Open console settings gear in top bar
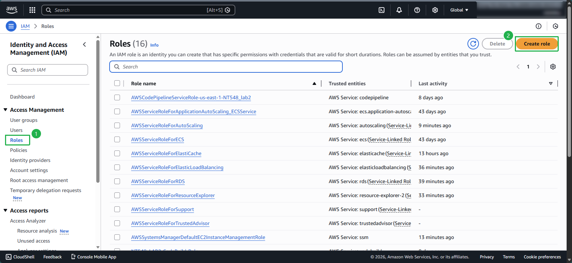The height and width of the screenshot is (263, 572). coord(435,10)
